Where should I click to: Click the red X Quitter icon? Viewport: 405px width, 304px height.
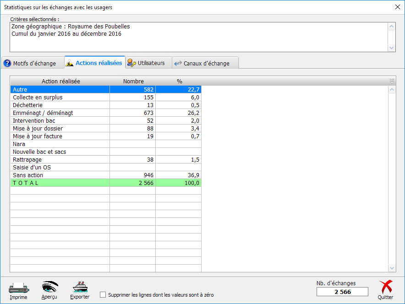(386, 287)
